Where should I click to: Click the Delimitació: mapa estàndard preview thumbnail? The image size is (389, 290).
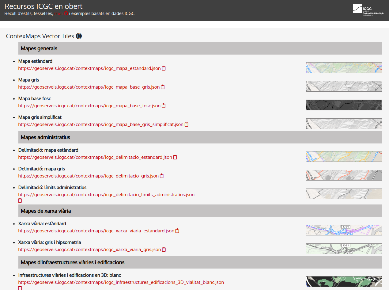pos(344,156)
